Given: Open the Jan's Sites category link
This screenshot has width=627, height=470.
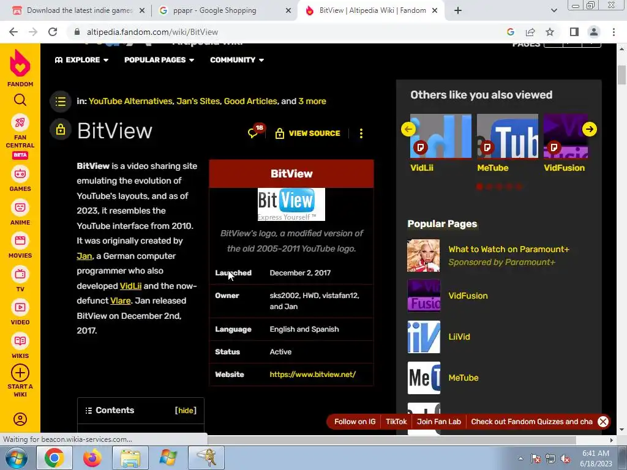Looking at the screenshot, I should pyautogui.click(x=198, y=101).
